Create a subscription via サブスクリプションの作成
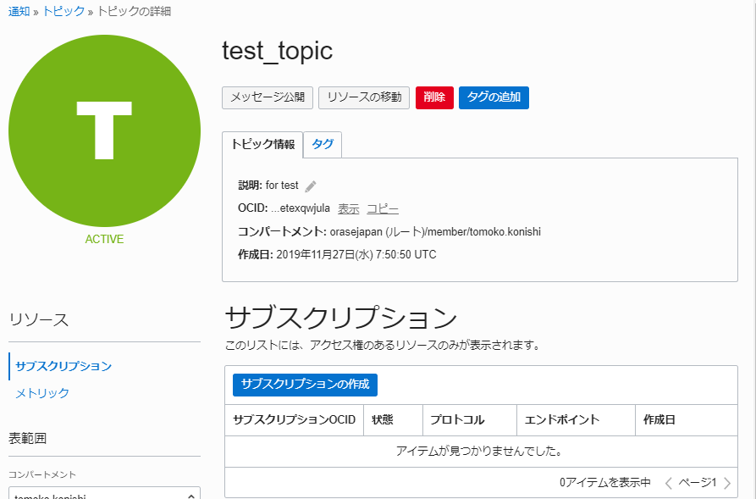 point(305,385)
